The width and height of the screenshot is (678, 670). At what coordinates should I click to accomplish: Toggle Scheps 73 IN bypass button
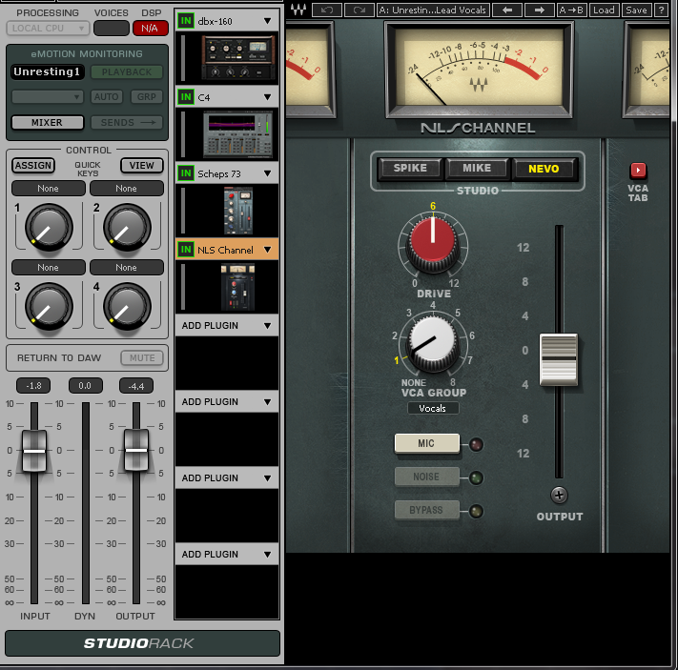tap(186, 173)
